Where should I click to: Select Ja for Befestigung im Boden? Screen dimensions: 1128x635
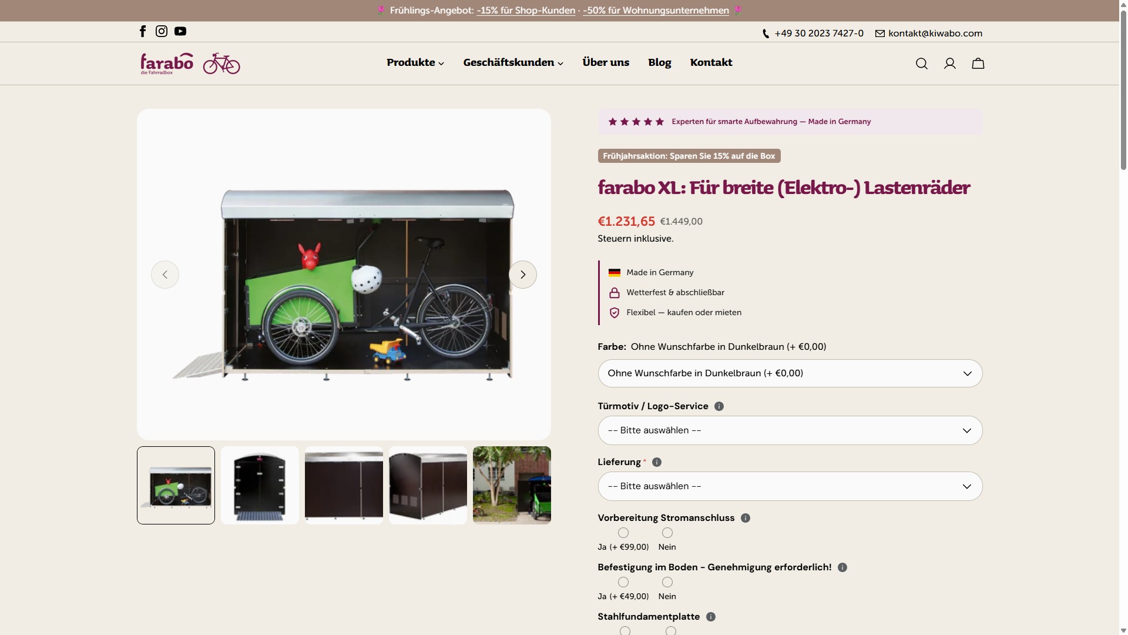click(x=623, y=582)
